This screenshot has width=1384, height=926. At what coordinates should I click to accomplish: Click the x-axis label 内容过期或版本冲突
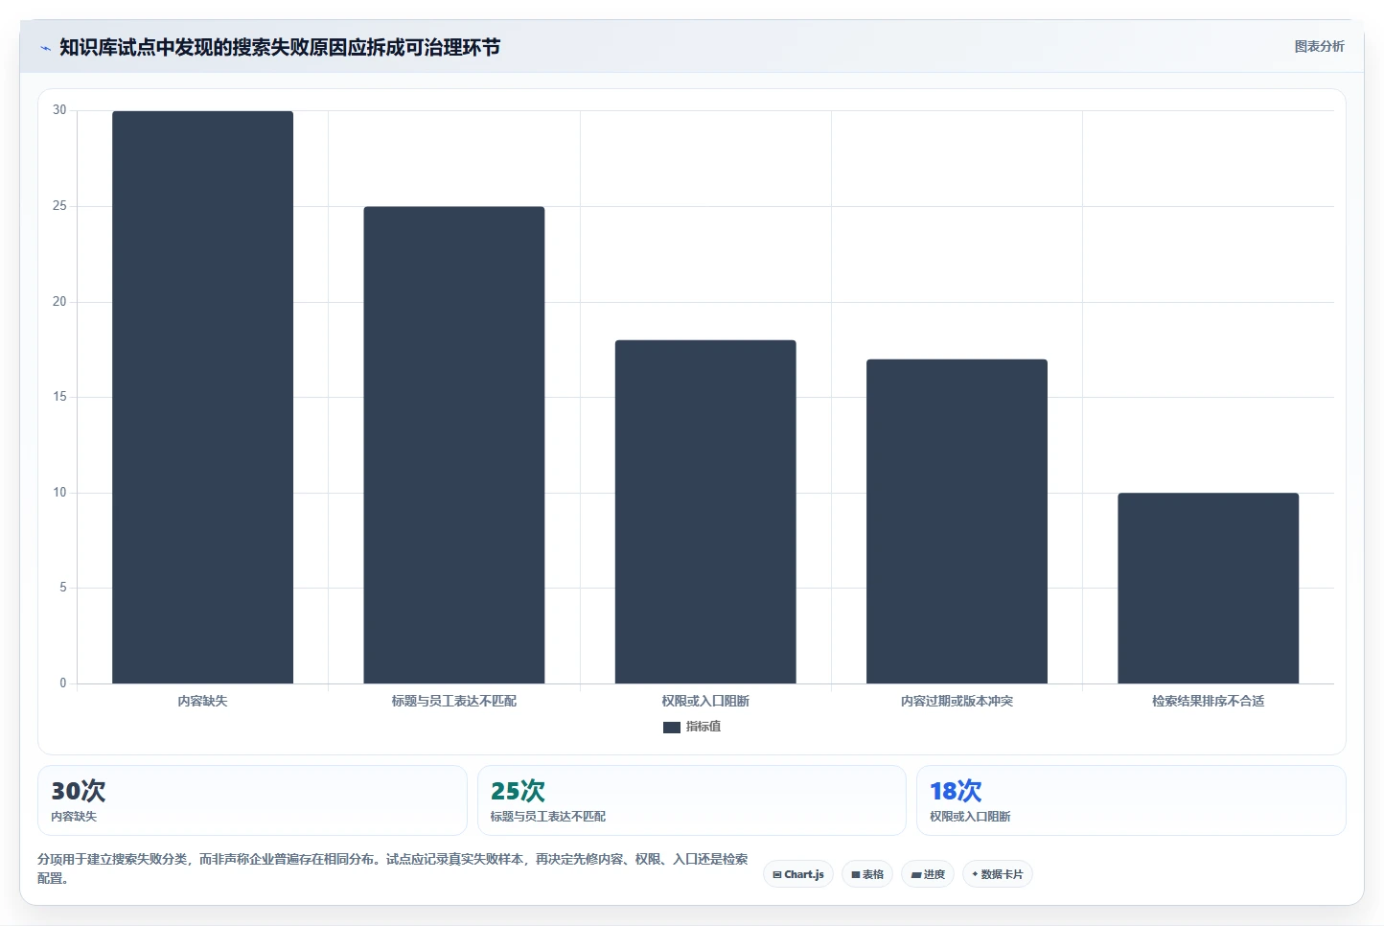click(x=957, y=702)
